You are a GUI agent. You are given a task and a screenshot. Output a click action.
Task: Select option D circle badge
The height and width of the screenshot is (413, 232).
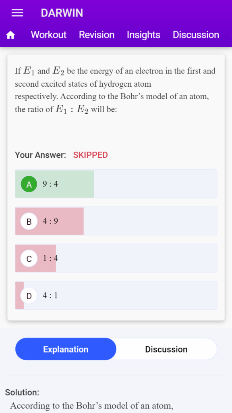point(29,296)
